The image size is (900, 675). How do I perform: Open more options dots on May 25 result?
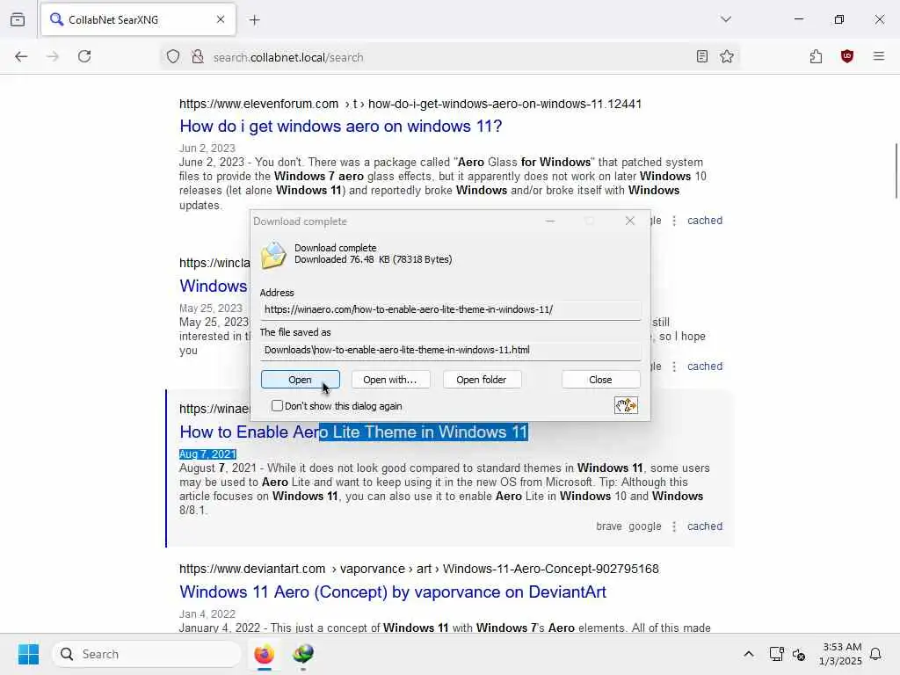(x=674, y=367)
